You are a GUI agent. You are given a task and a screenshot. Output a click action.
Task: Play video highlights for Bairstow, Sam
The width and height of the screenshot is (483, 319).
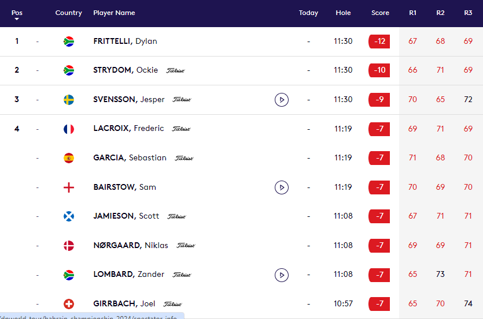pos(282,187)
